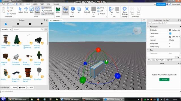Click the share icon near username
181x101 pixels.
170,4
